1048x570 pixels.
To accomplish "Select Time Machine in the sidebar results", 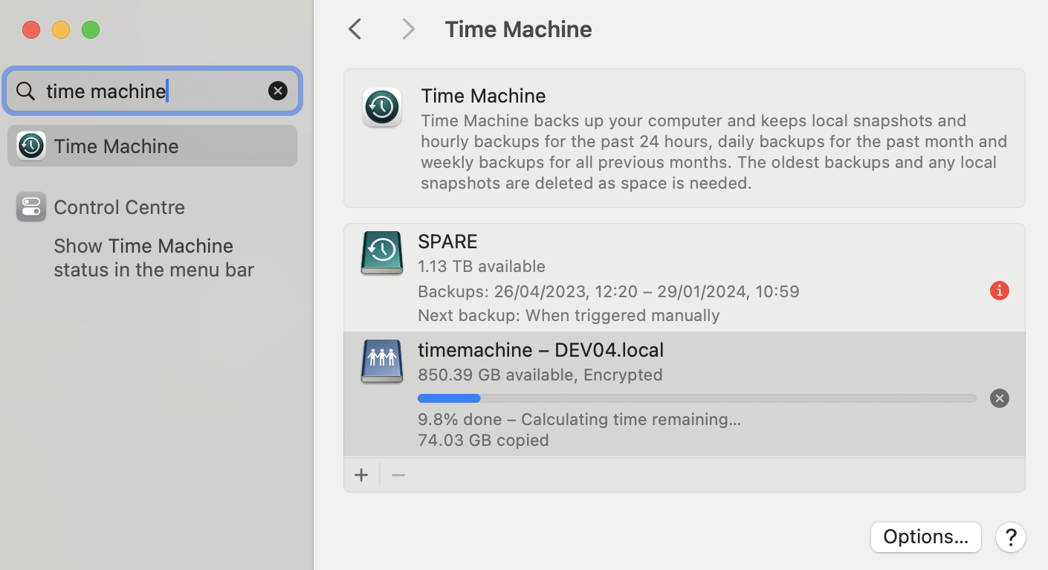I will point(152,146).
